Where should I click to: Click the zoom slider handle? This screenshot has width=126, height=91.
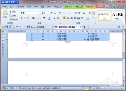112,88
